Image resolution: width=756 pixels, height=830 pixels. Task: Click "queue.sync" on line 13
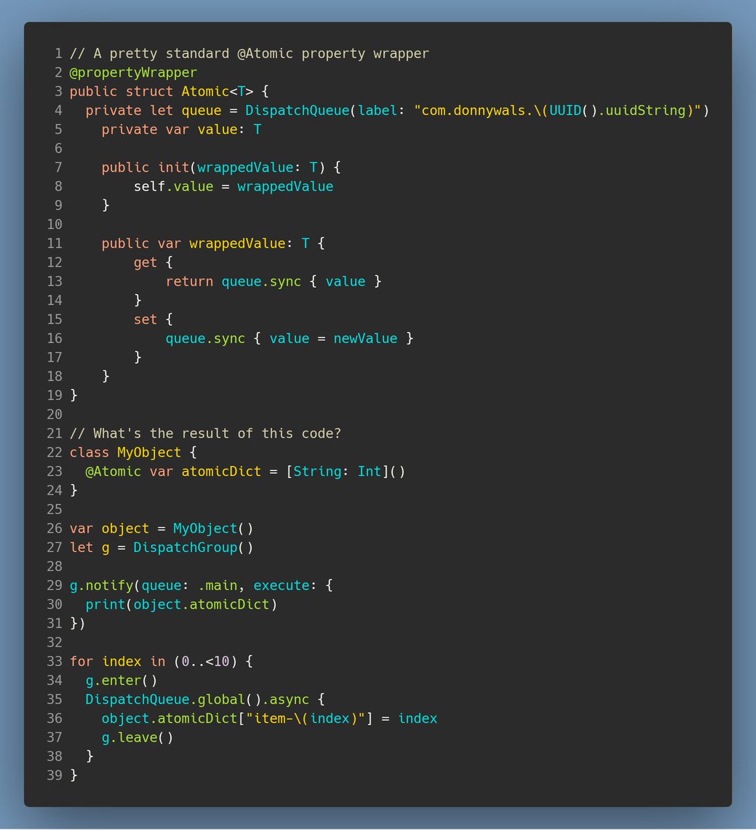point(261,282)
